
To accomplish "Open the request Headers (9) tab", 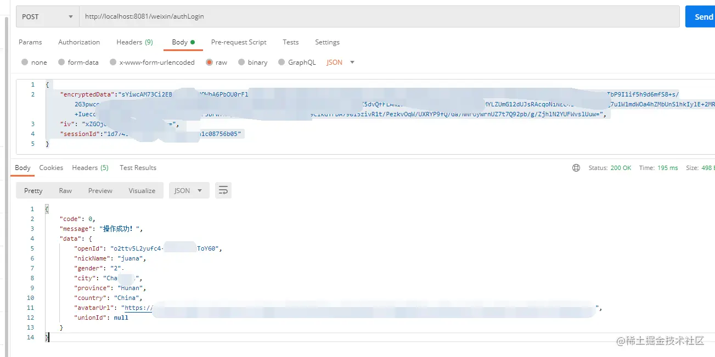I will pyautogui.click(x=134, y=42).
